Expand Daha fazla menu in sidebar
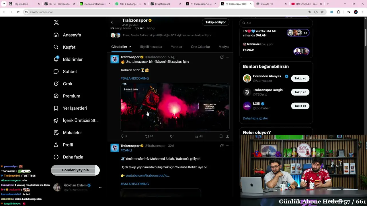 tap(68, 157)
